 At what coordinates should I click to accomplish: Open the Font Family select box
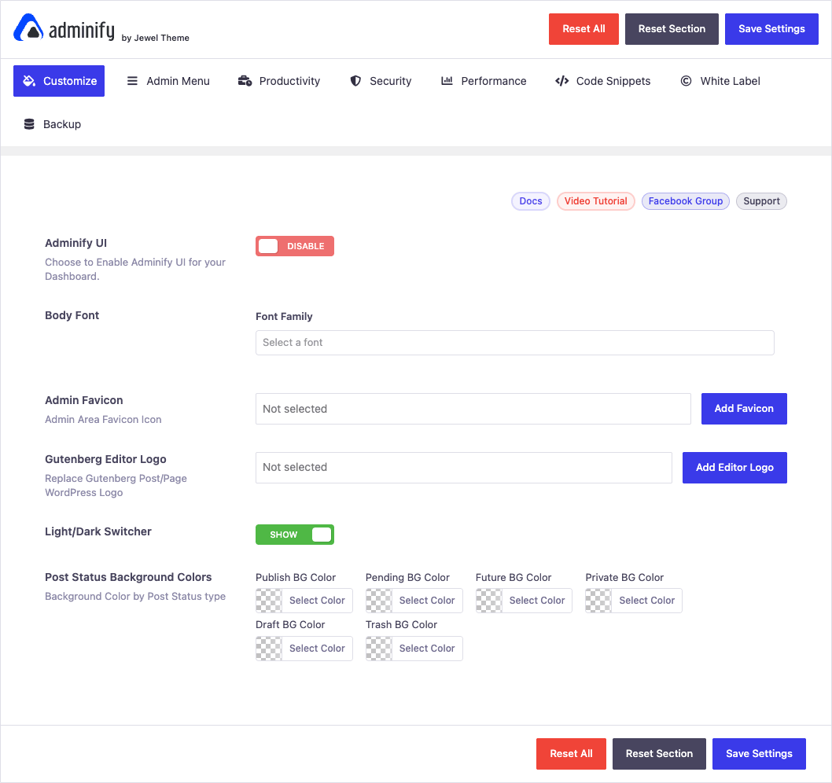click(x=515, y=343)
